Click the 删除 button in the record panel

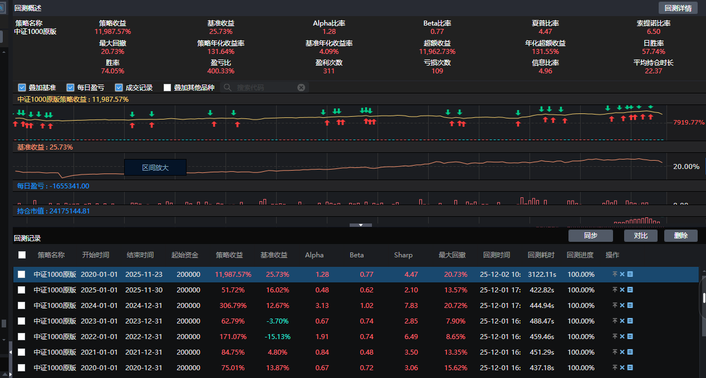[680, 236]
